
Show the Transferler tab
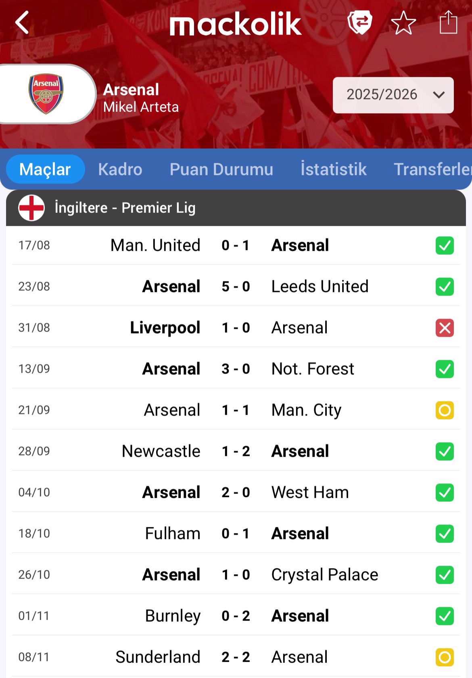432,169
